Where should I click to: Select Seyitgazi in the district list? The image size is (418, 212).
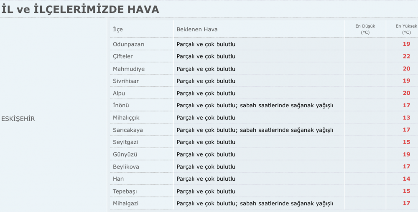click(x=125, y=142)
